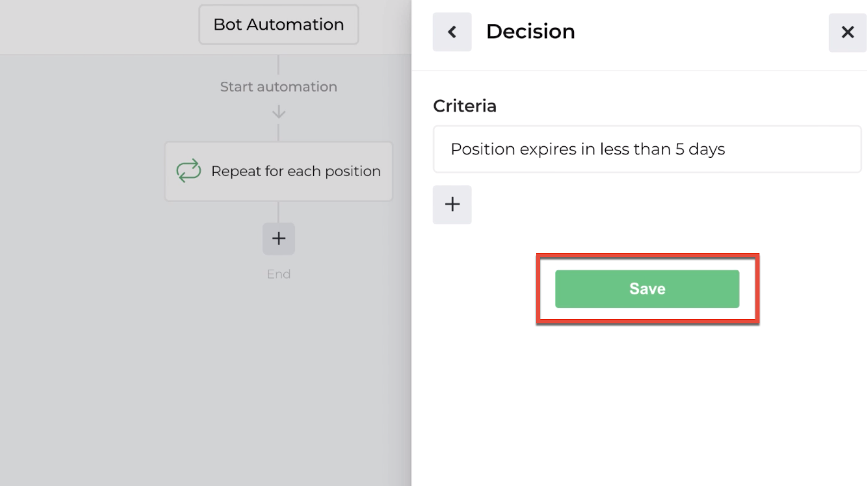Click the 'Criteria' heading

click(464, 106)
